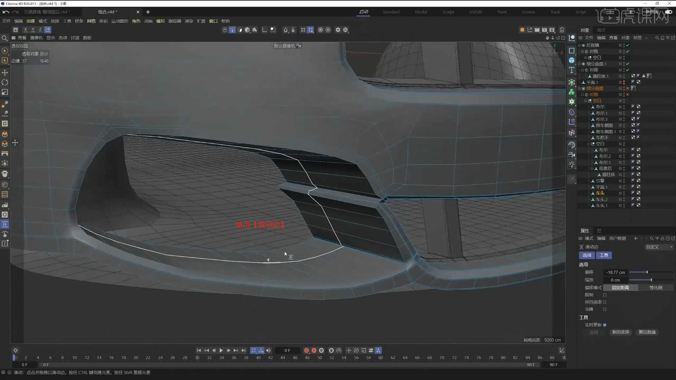
Task: Go to end of animation
Action: point(243,350)
